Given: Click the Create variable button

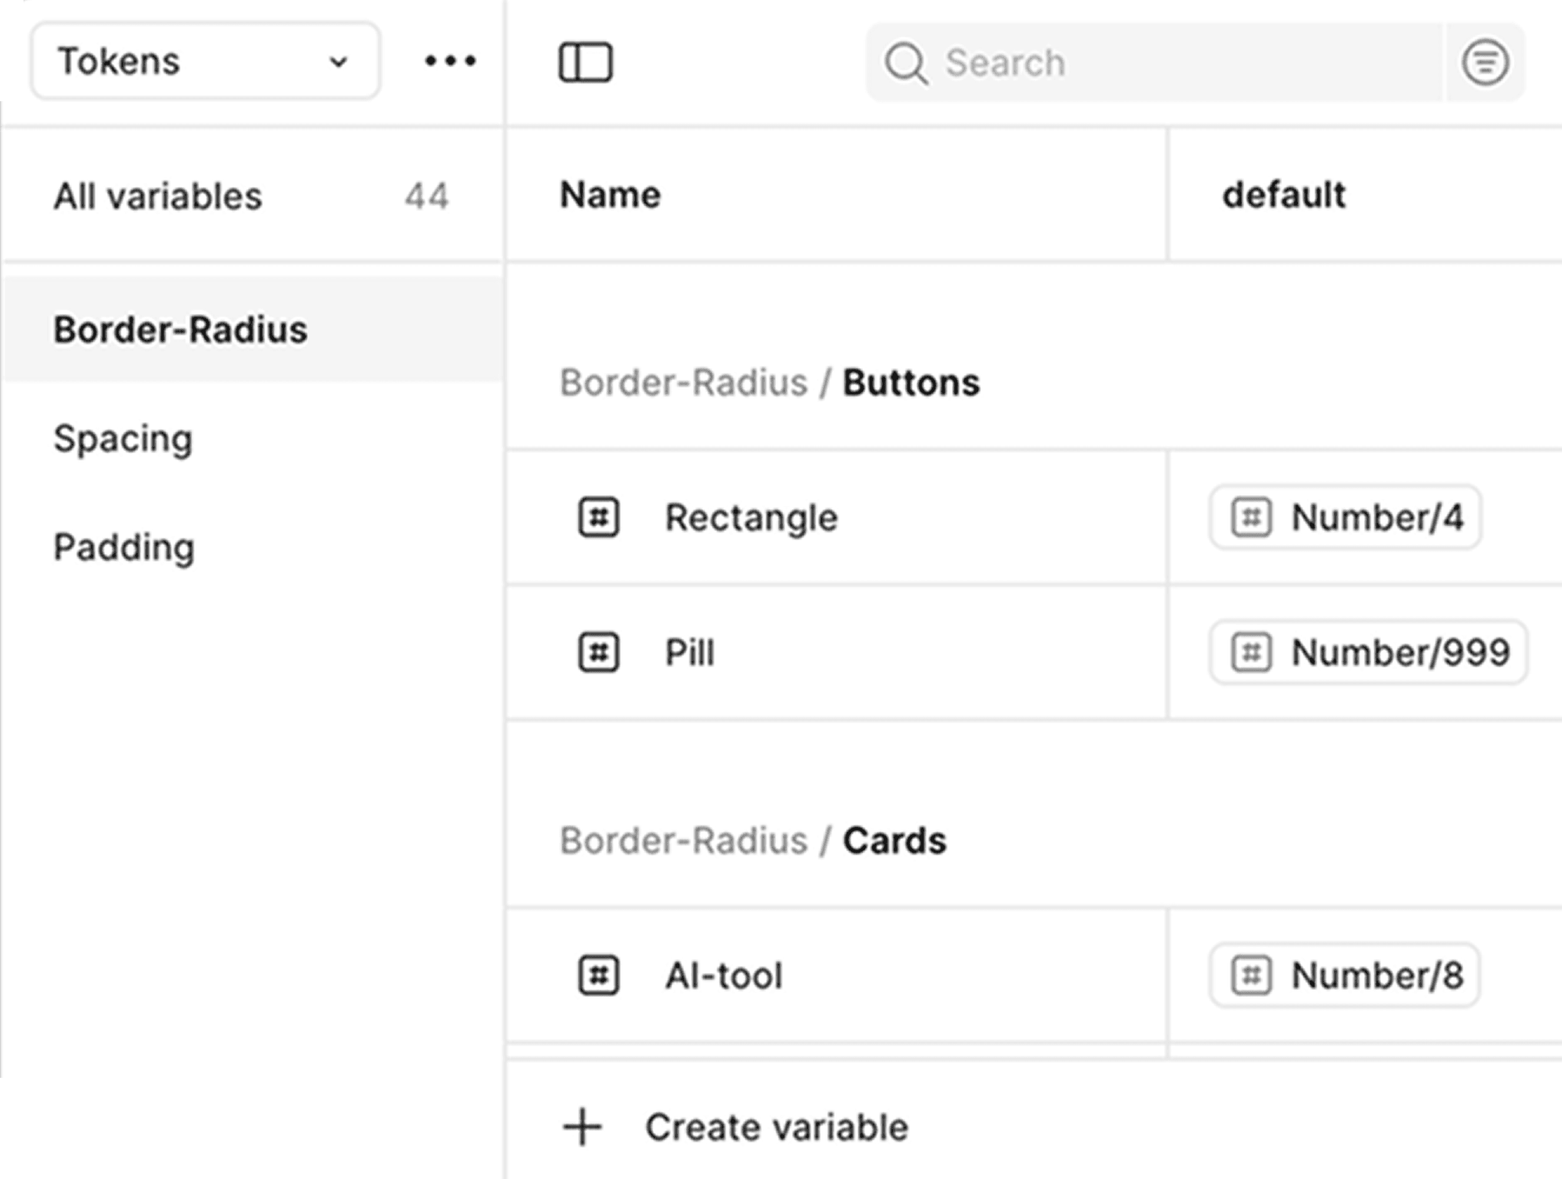Looking at the screenshot, I should tap(775, 1127).
